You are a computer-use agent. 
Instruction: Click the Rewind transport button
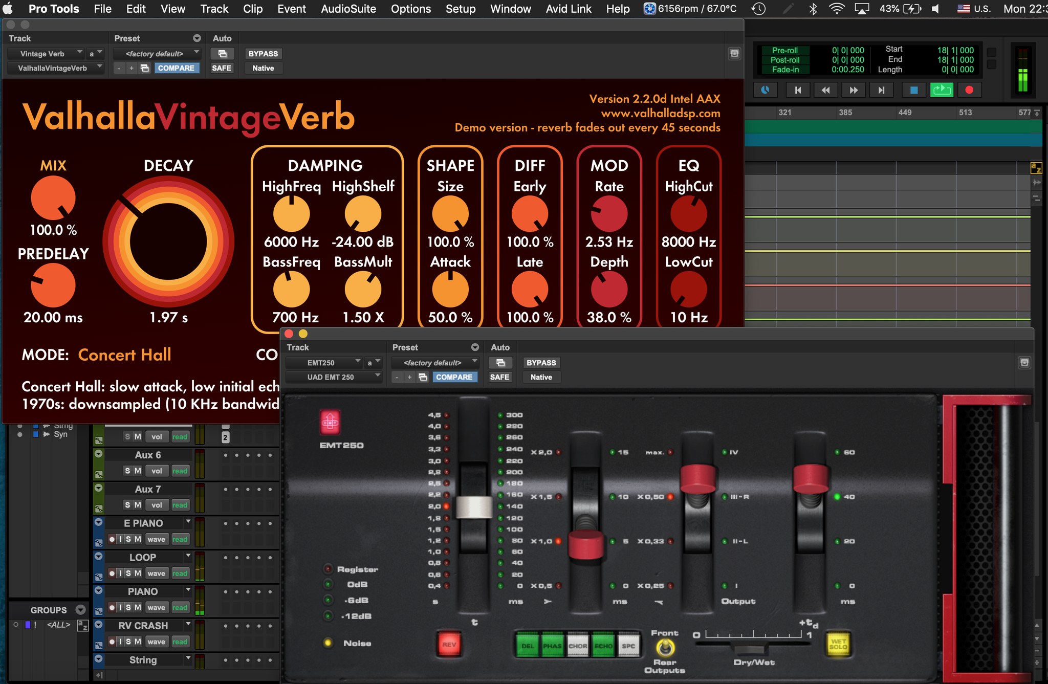click(825, 90)
